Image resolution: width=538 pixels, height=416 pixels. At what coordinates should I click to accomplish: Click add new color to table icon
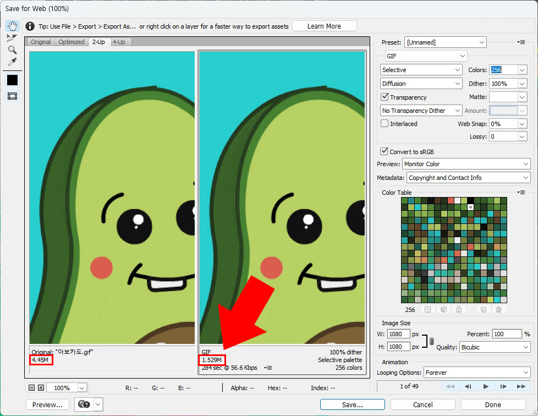click(483, 310)
